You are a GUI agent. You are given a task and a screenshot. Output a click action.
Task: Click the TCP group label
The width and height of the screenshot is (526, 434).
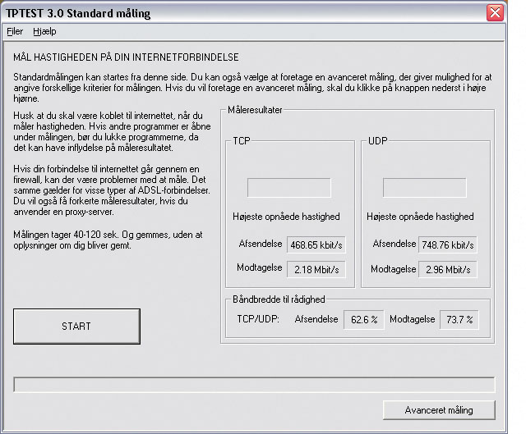pos(242,140)
